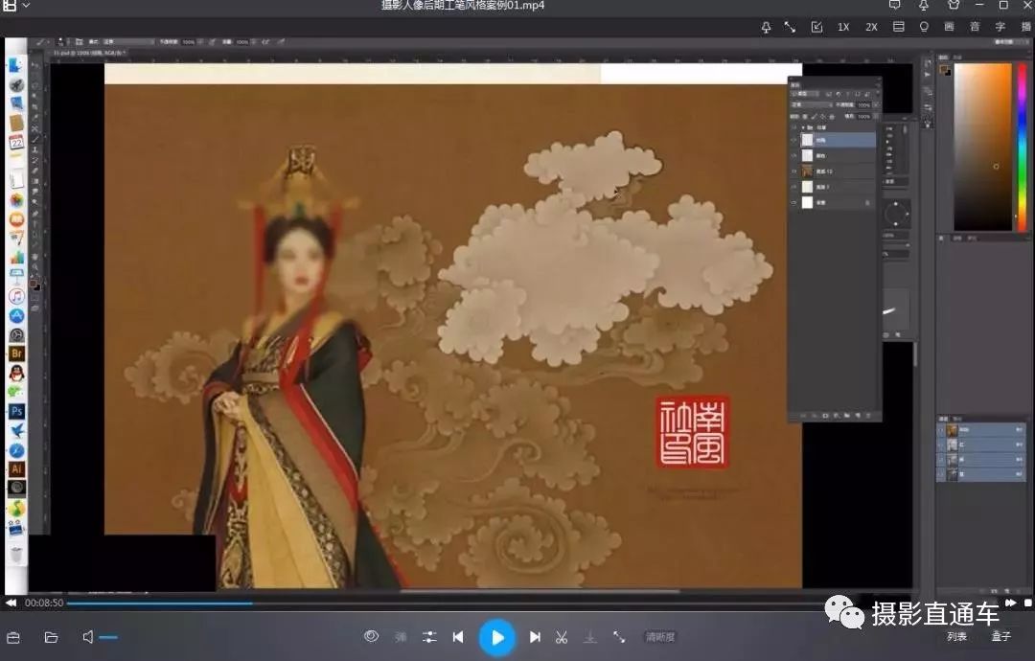Click the layout bars icon in the top toolbar
1035x661 pixels.
pos(898,27)
